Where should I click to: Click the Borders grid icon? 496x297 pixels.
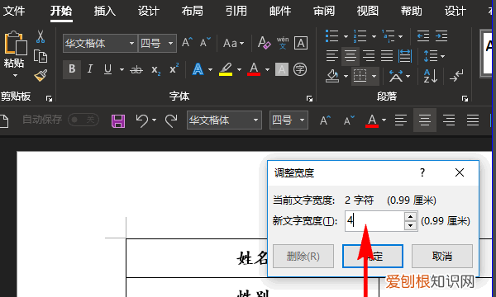point(360,76)
